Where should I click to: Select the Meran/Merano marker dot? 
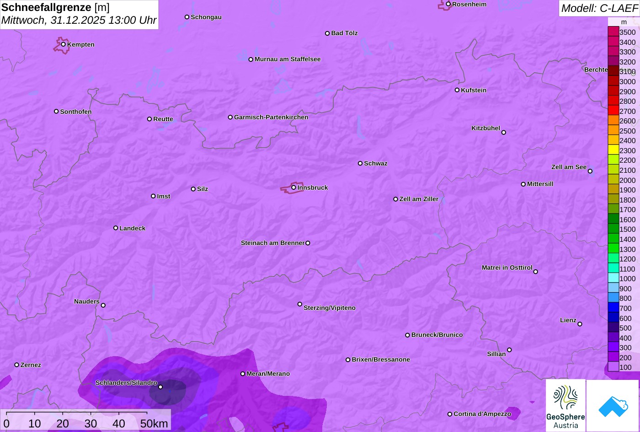tap(243, 374)
